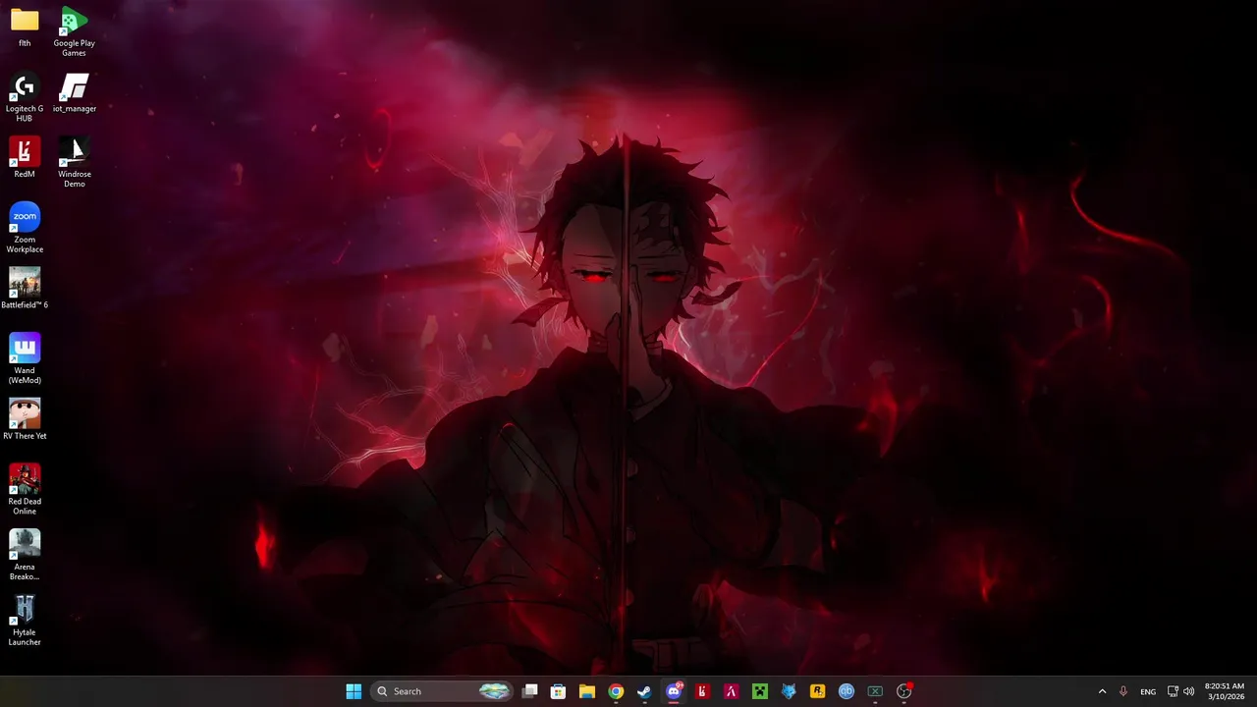Open the blue wolf taskbar icon

[789, 691]
